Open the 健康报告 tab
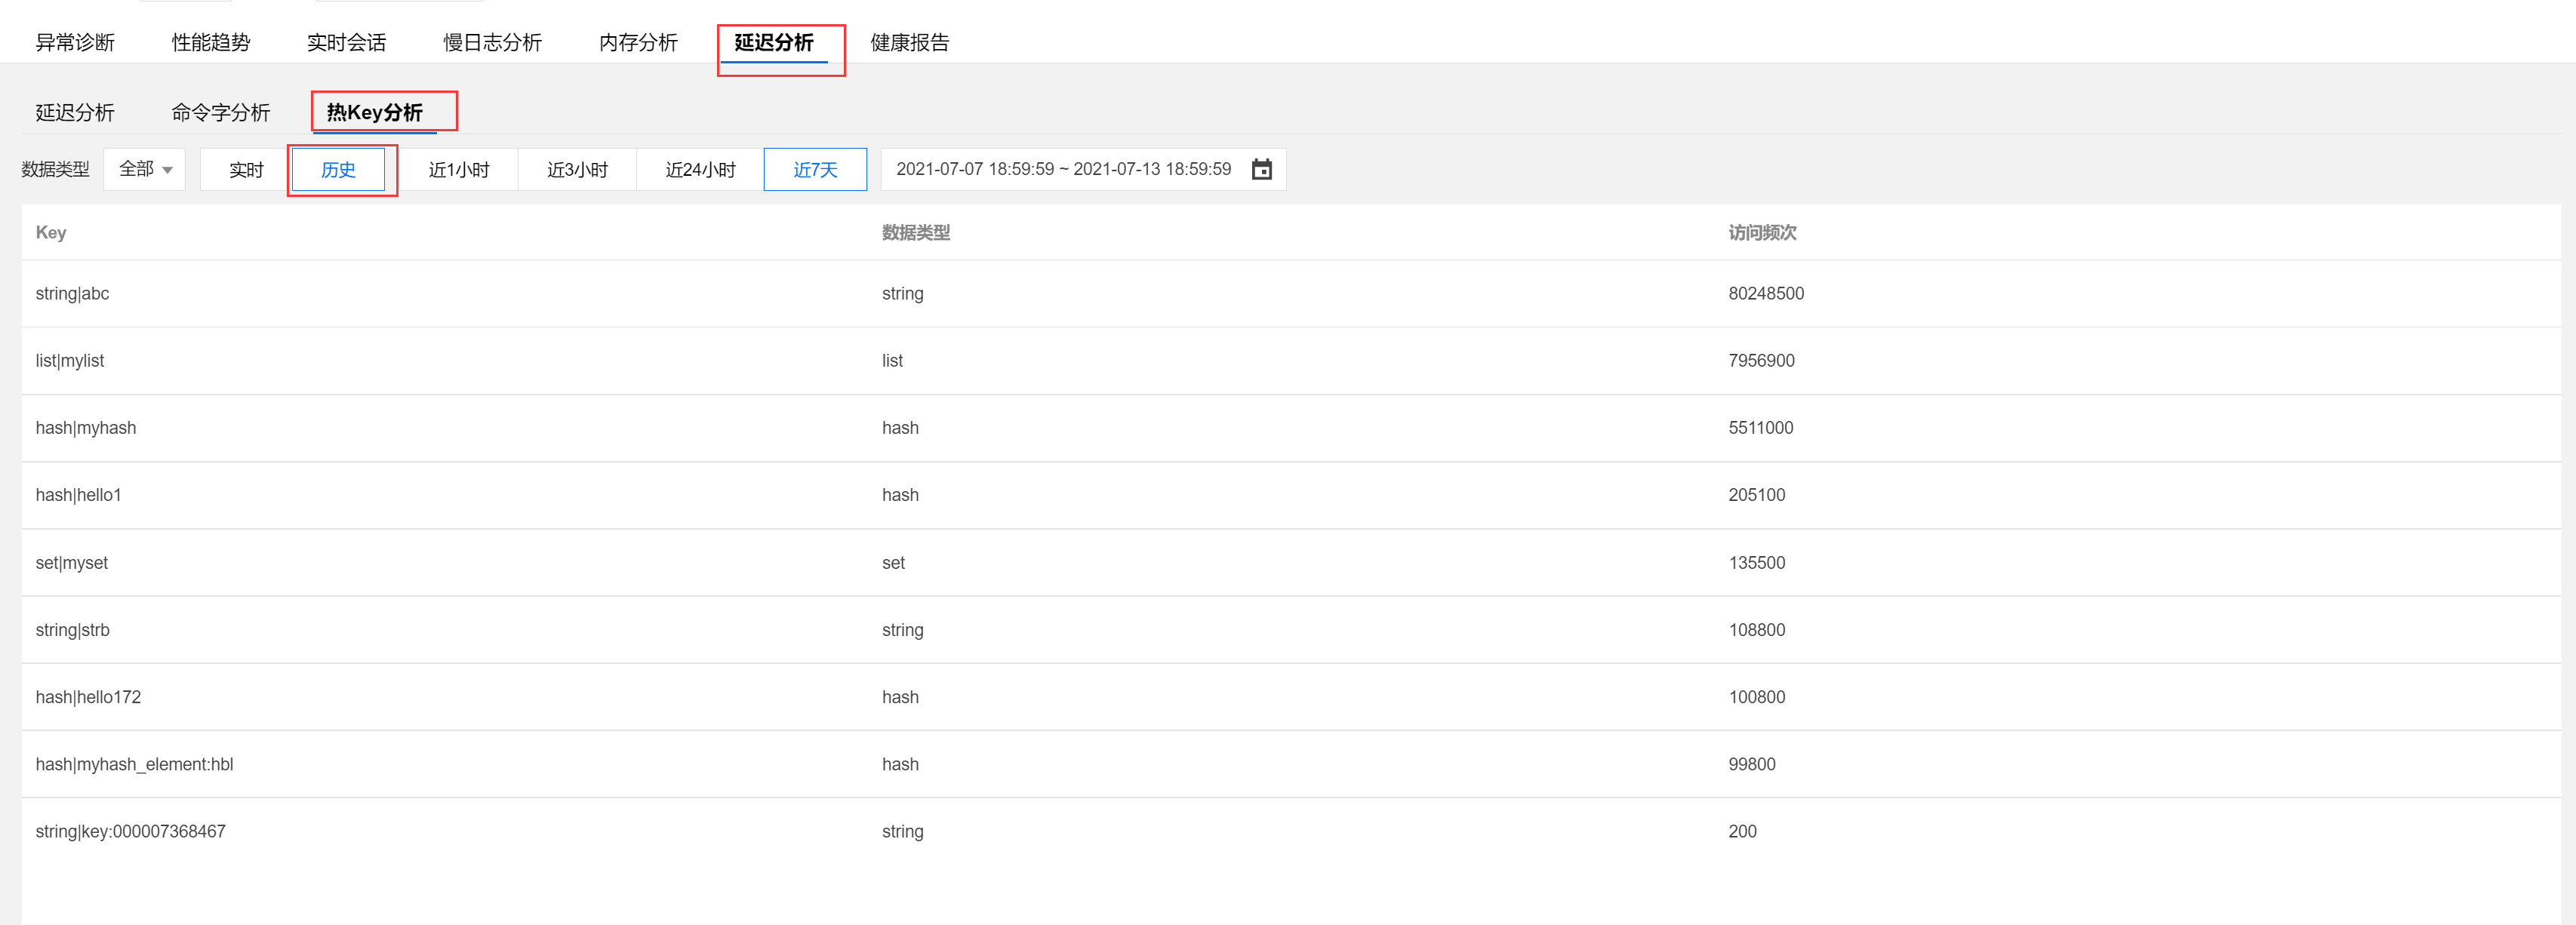The image size is (2576, 925). click(x=909, y=42)
